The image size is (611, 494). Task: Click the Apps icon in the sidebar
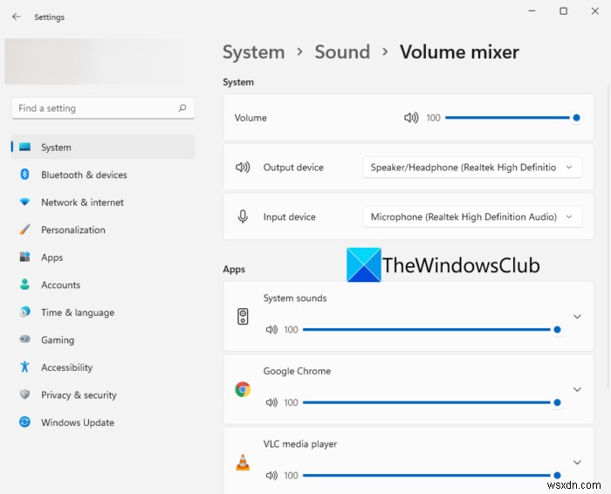pyautogui.click(x=24, y=257)
